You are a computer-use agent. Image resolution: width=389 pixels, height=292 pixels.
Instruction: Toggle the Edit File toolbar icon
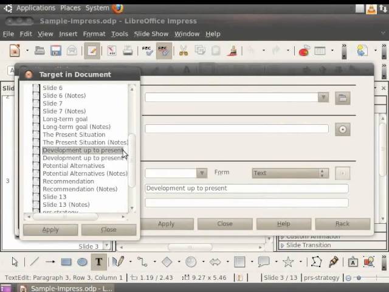pyautogui.click(x=92, y=50)
